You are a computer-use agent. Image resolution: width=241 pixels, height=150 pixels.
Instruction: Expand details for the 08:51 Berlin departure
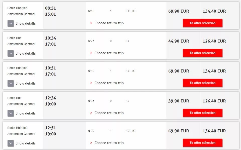(11, 24)
